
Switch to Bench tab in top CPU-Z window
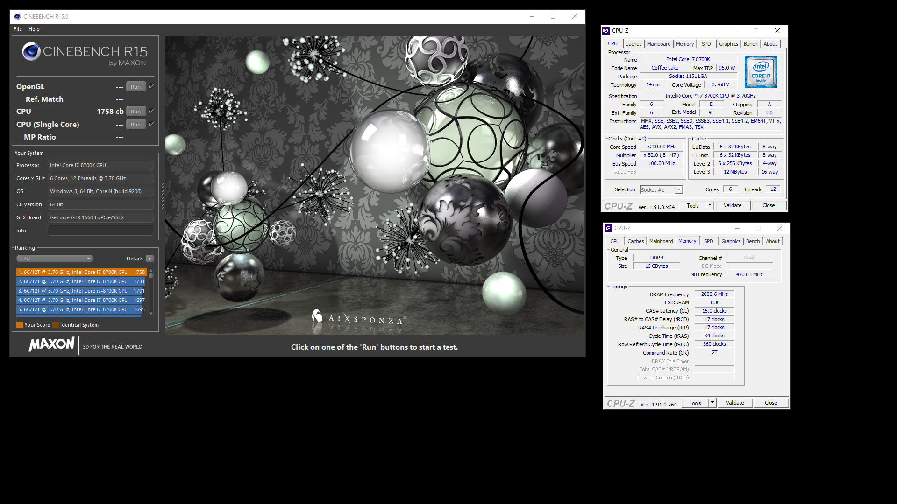(751, 44)
